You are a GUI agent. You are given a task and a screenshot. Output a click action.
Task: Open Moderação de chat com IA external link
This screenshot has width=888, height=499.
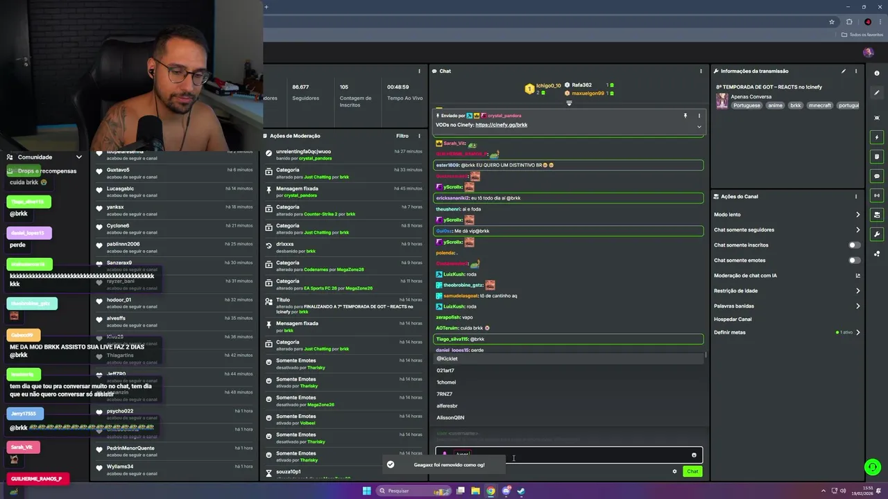point(857,276)
